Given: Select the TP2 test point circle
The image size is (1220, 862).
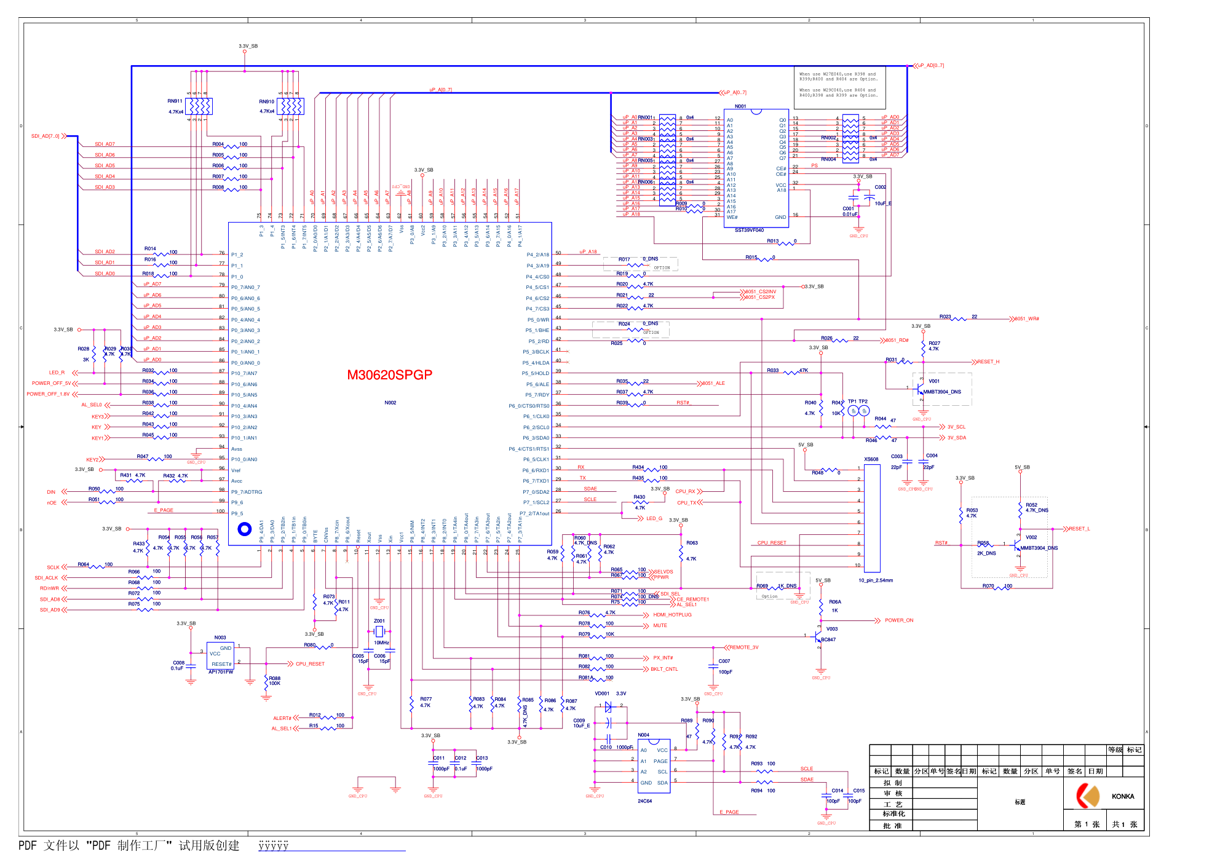Looking at the screenshot, I should (x=864, y=410).
